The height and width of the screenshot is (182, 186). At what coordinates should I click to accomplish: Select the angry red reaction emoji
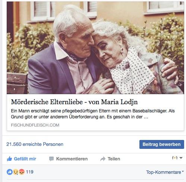click(22, 172)
